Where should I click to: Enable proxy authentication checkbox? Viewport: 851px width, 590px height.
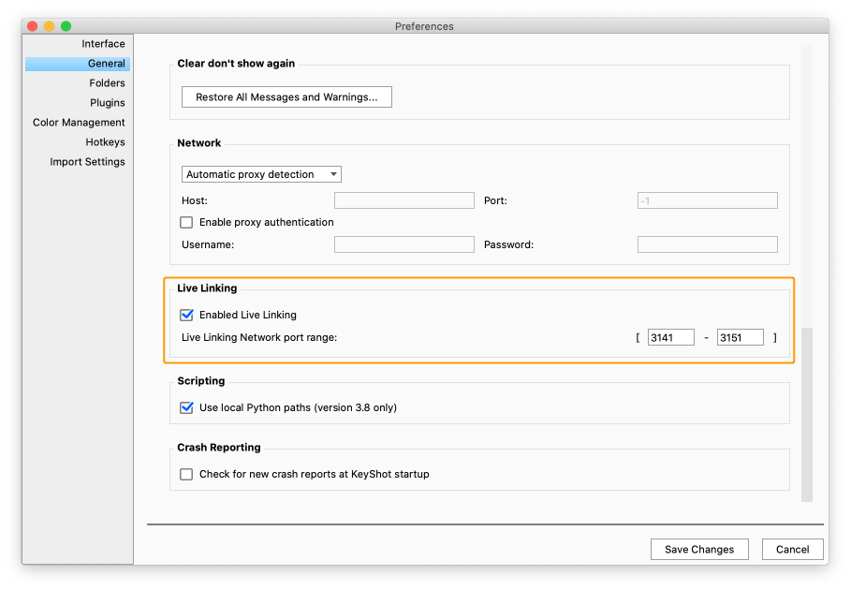(x=186, y=223)
